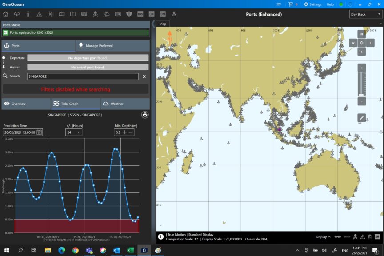The image size is (384, 256).
Task: Increase minimum depth with plus button
Action: [124, 132]
